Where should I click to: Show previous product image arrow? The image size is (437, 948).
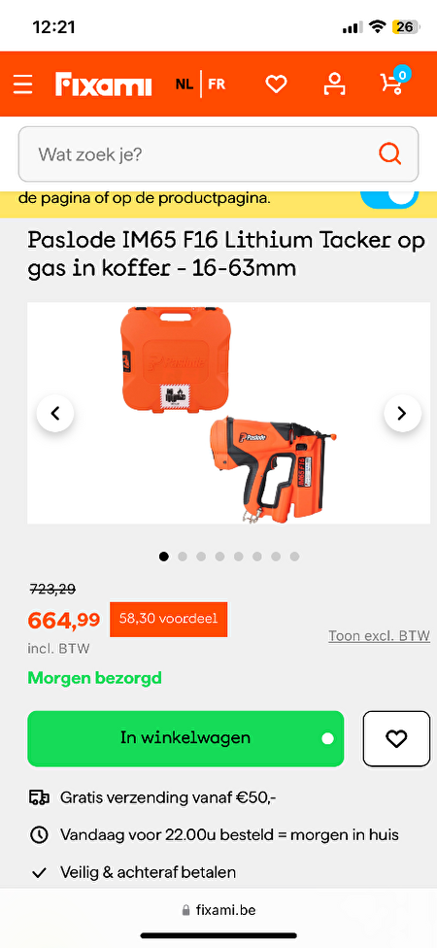[x=55, y=413]
